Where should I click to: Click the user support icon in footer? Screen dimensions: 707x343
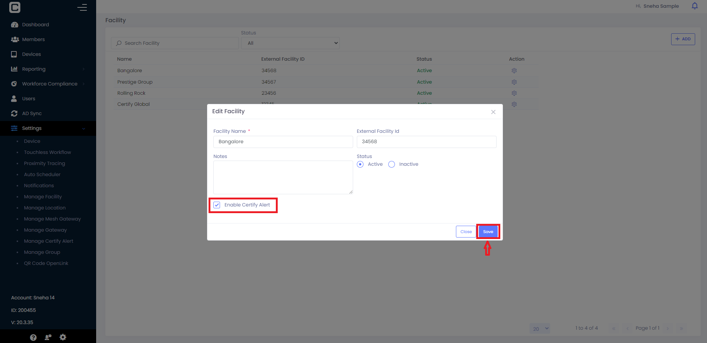[x=48, y=337]
